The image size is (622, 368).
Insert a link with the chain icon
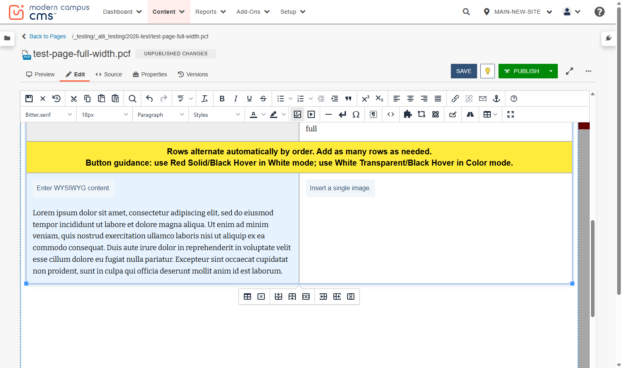(x=455, y=99)
